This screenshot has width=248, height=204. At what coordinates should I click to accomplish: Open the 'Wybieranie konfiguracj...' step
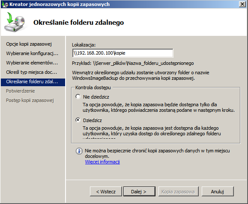[32, 53]
